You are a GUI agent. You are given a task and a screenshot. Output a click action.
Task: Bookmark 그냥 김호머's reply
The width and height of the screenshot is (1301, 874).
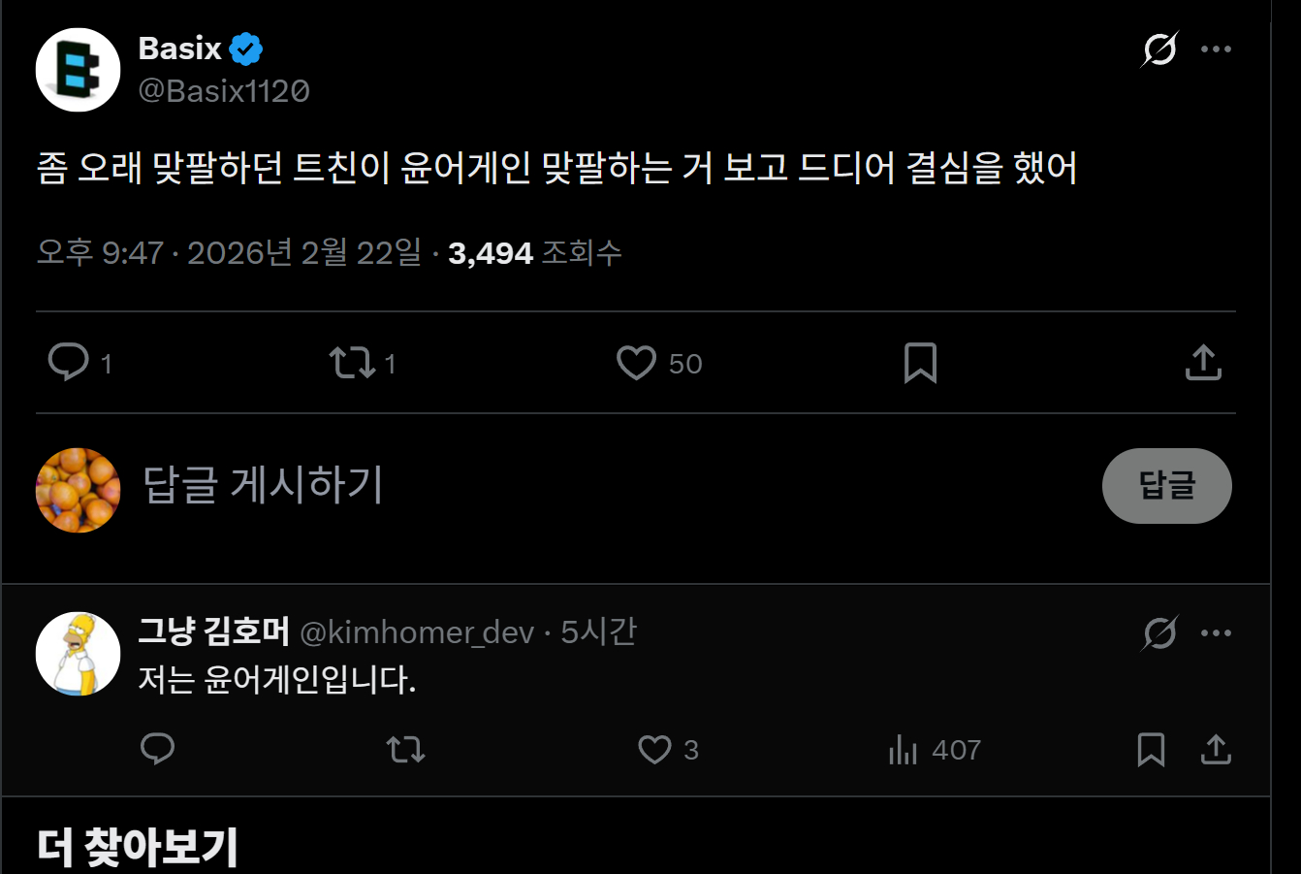coord(1151,749)
